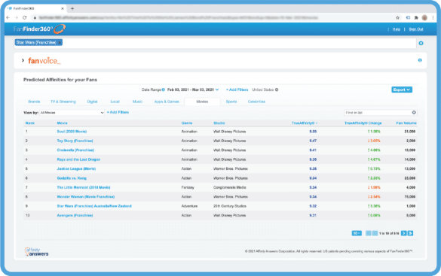
Task: Click Add Filters beside View by
Action: point(118,112)
